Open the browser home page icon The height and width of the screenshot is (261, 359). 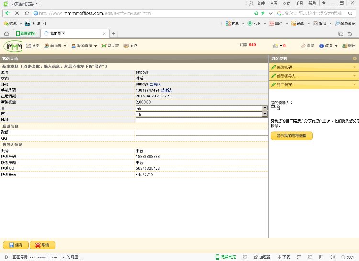(27, 13)
